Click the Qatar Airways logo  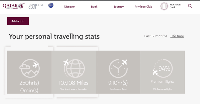click(x=14, y=6)
